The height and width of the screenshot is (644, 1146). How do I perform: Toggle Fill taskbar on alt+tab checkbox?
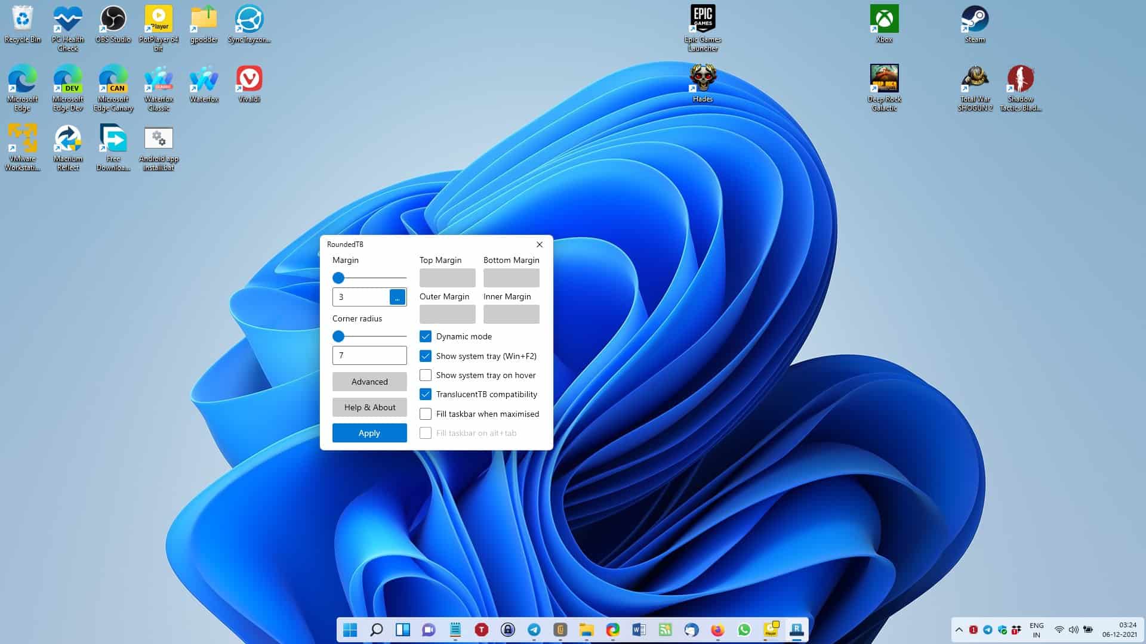tap(426, 433)
